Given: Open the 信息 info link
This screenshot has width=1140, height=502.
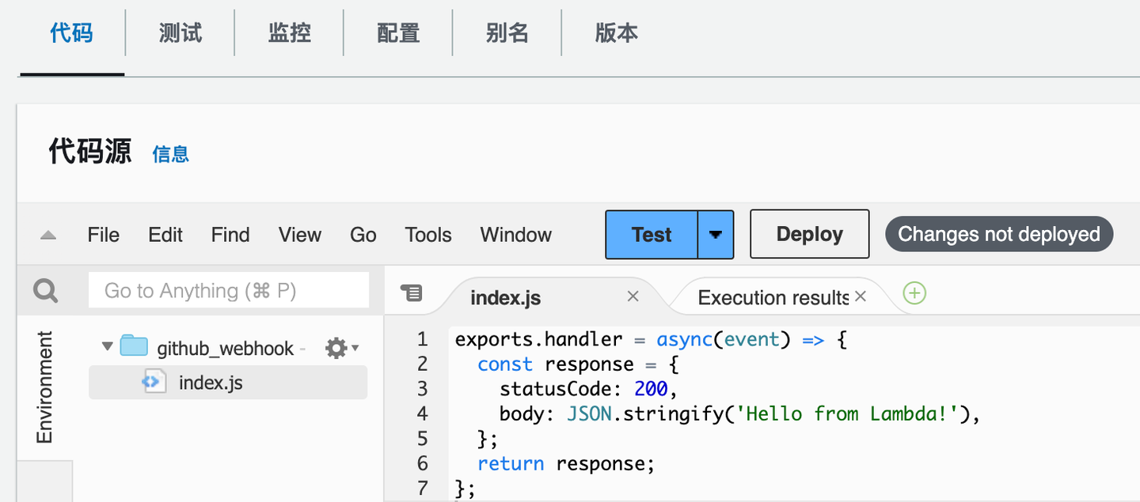Looking at the screenshot, I should point(171,154).
